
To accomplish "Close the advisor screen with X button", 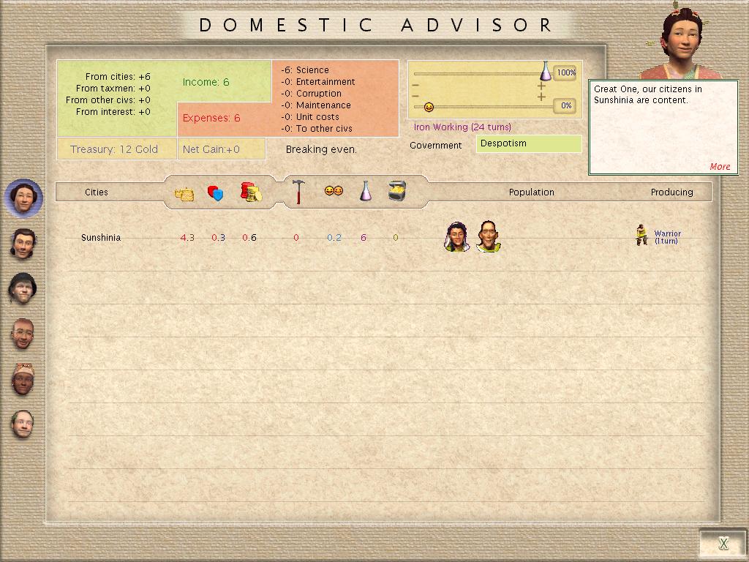I will [723, 544].
